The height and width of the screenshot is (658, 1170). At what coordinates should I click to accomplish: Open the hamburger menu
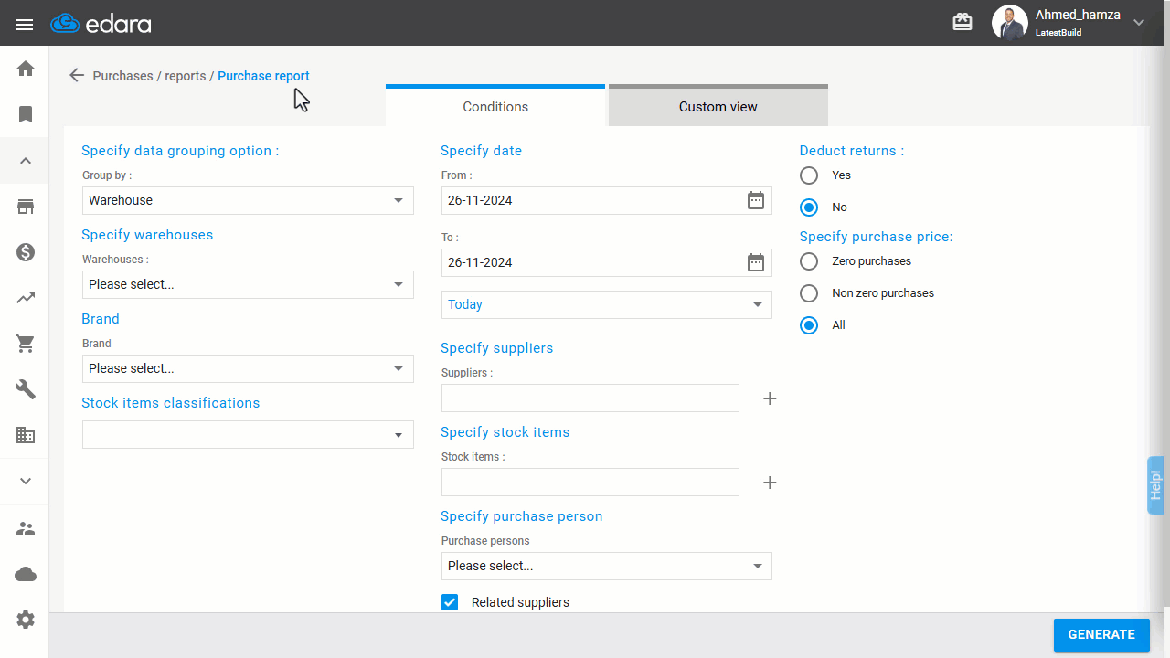[x=25, y=24]
